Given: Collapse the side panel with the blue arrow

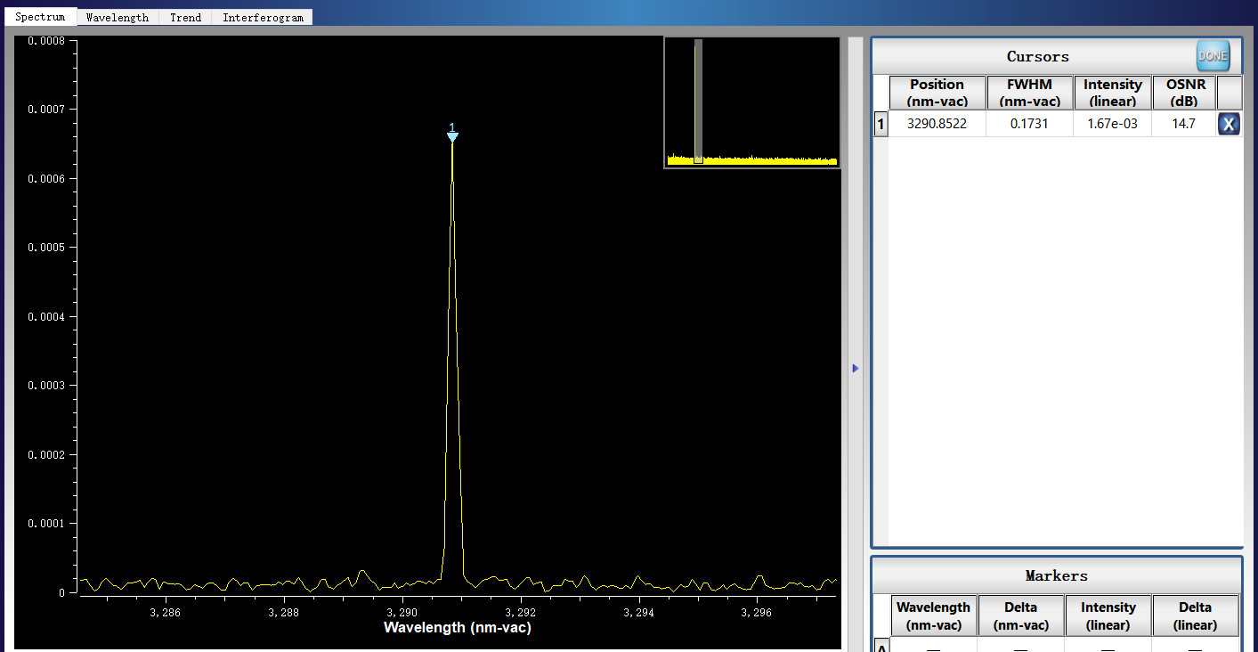Looking at the screenshot, I should [856, 368].
